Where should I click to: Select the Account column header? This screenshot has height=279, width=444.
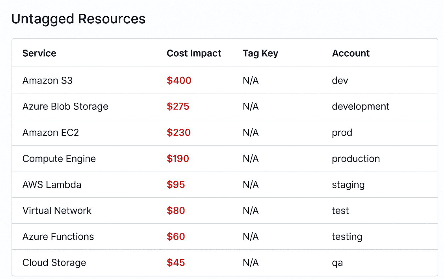(351, 53)
